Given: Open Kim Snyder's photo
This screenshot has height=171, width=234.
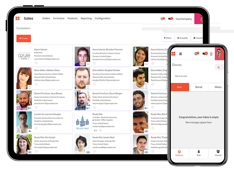Looking at the screenshot, I should click(24, 144).
